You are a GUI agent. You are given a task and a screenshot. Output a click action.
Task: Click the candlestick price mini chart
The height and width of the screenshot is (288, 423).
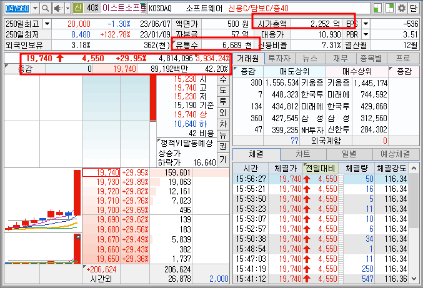[43, 199]
